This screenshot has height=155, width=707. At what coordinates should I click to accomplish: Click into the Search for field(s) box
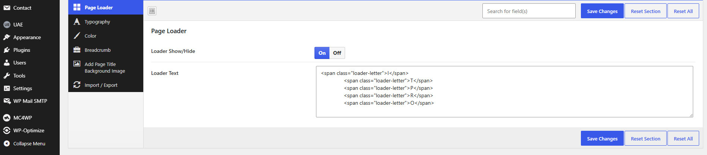529,11
